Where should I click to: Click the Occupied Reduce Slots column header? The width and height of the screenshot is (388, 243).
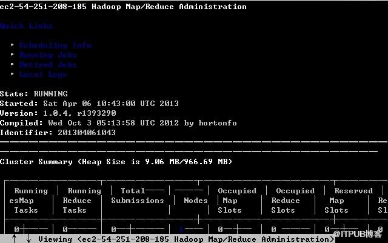coord(293,201)
